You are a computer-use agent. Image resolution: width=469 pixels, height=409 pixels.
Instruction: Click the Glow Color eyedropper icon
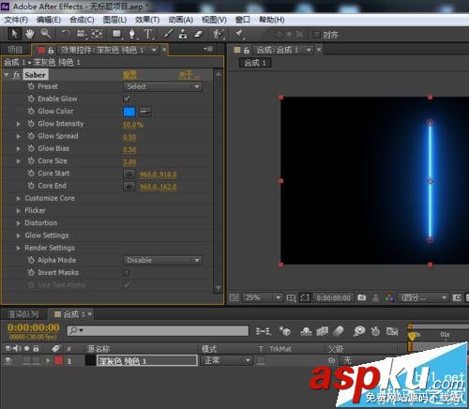point(144,112)
